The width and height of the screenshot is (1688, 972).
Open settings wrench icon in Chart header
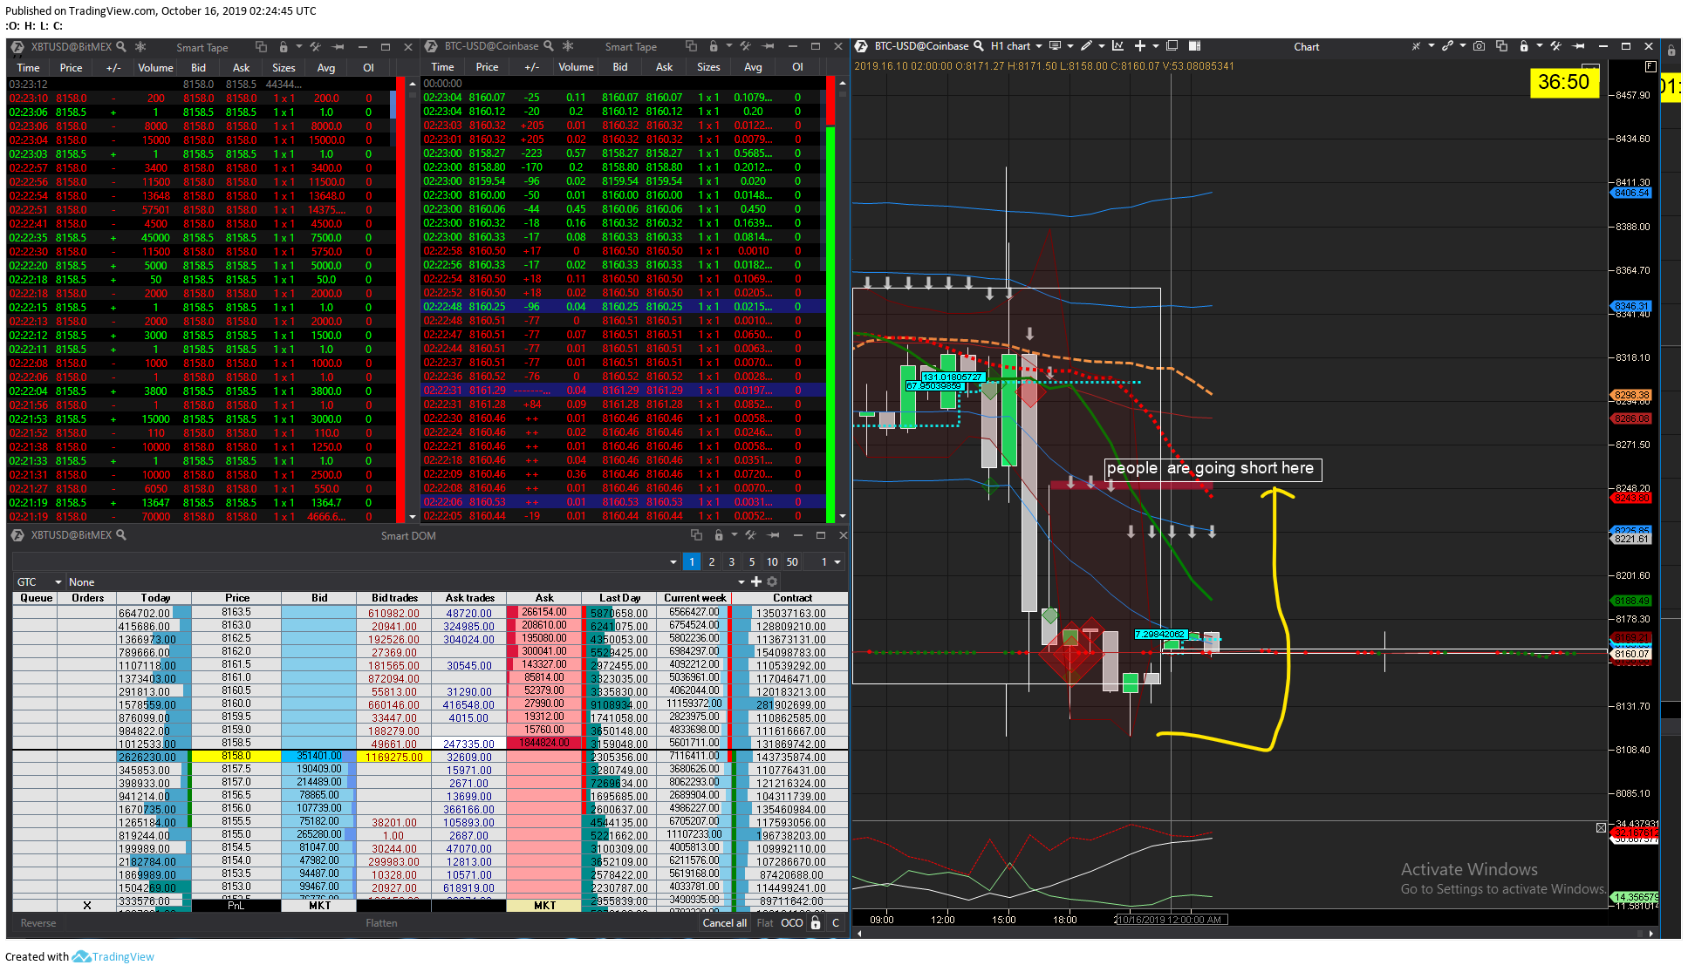pyautogui.click(x=1555, y=46)
